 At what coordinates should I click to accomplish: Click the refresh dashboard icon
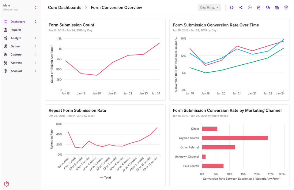click(x=232, y=7)
